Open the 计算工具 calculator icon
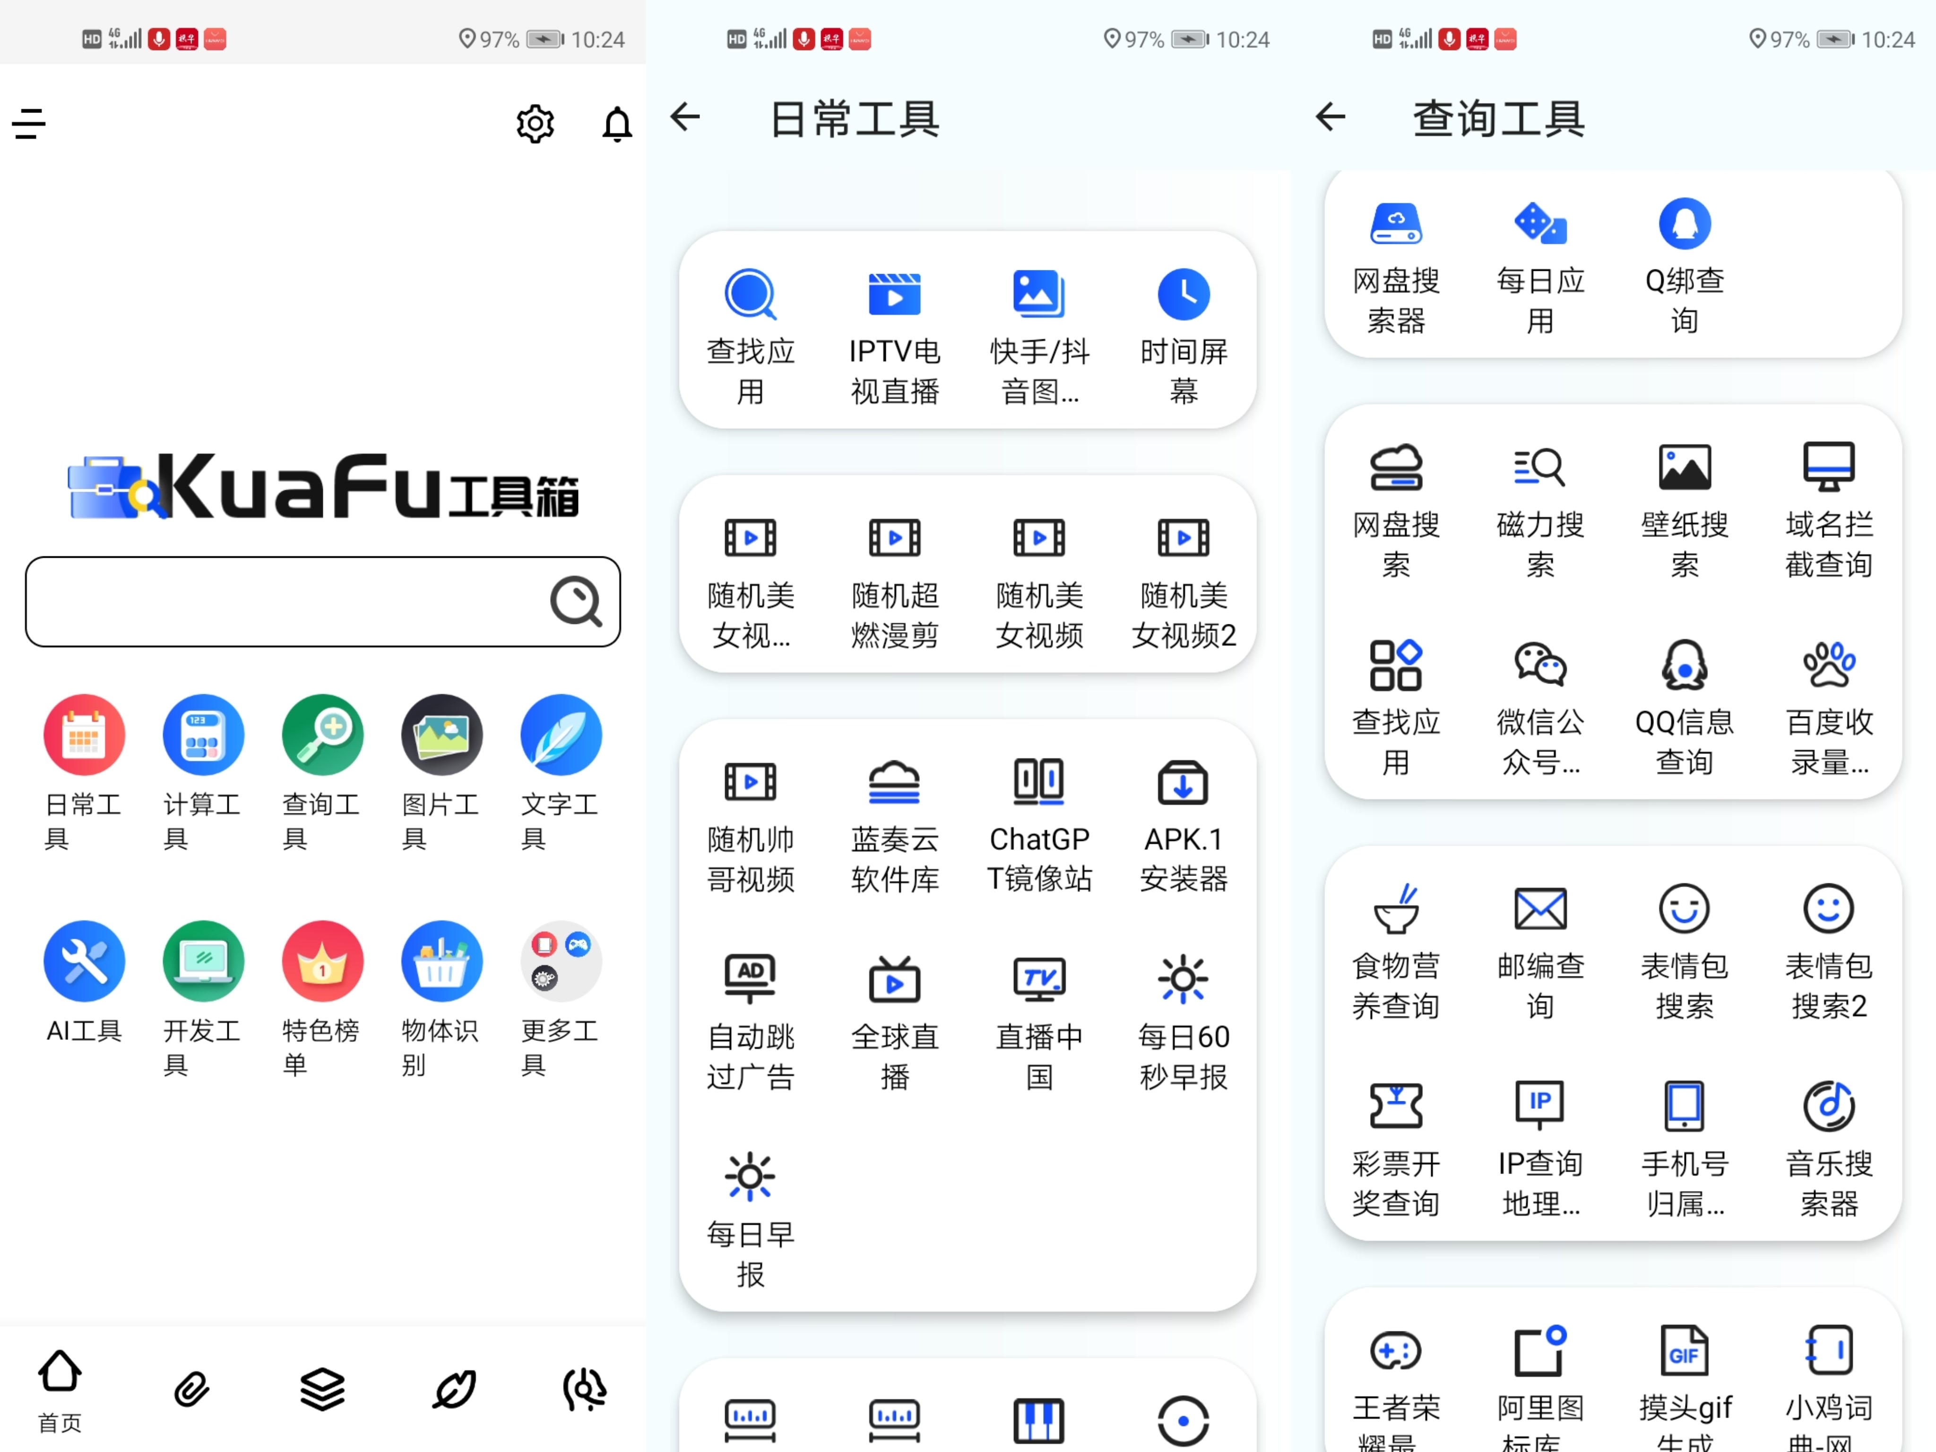The width and height of the screenshot is (1936, 1452). click(203, 735)
